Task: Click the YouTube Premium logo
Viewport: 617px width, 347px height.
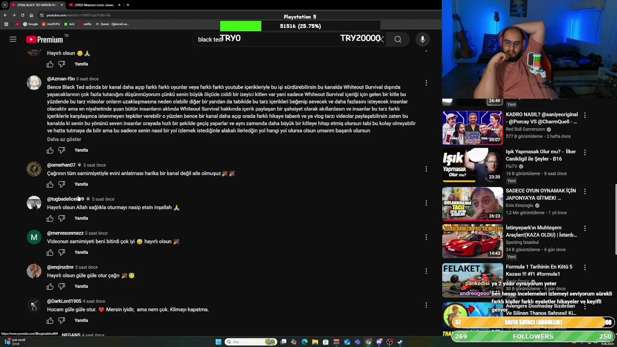Action: point(45,40)
